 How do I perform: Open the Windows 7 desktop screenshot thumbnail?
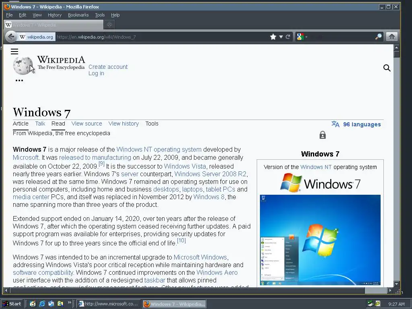[320, 240]
